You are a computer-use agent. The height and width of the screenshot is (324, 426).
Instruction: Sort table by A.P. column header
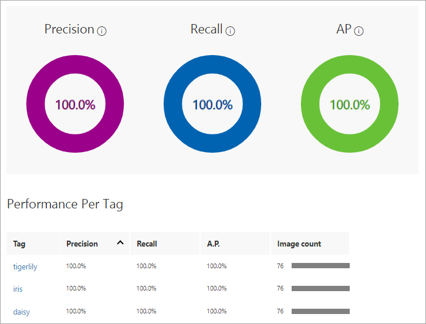213,244
